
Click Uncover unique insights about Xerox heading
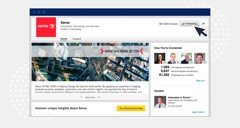tap(61, 108)
